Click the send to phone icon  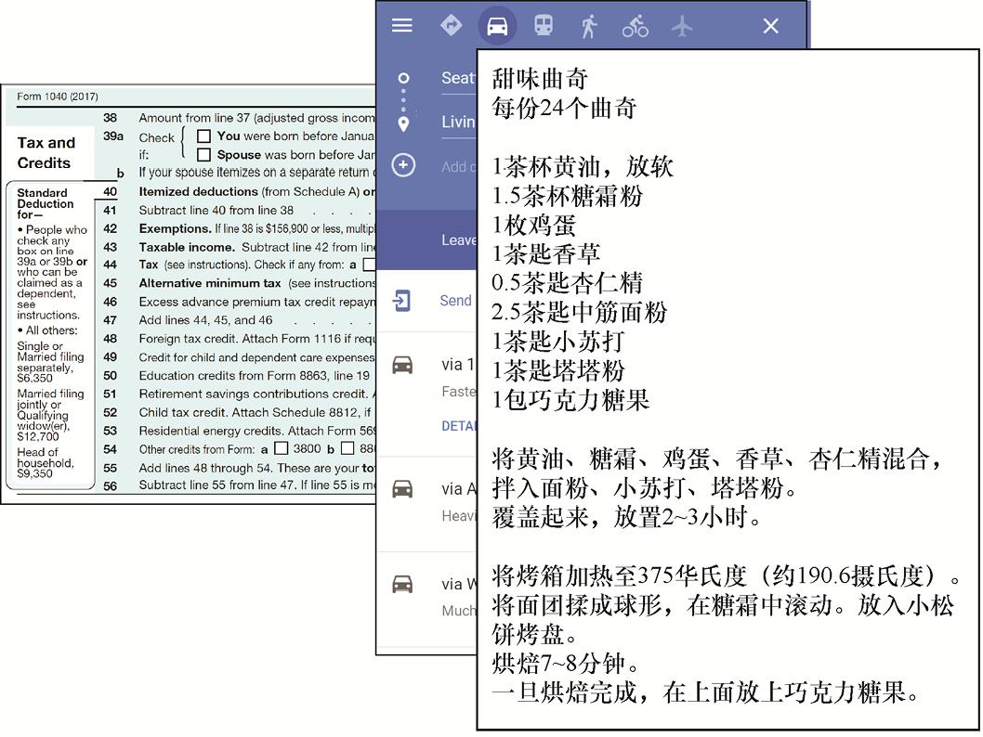(x=401, y=301)
